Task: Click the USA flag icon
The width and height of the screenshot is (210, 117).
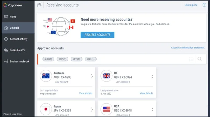Action: pos(107,109)
